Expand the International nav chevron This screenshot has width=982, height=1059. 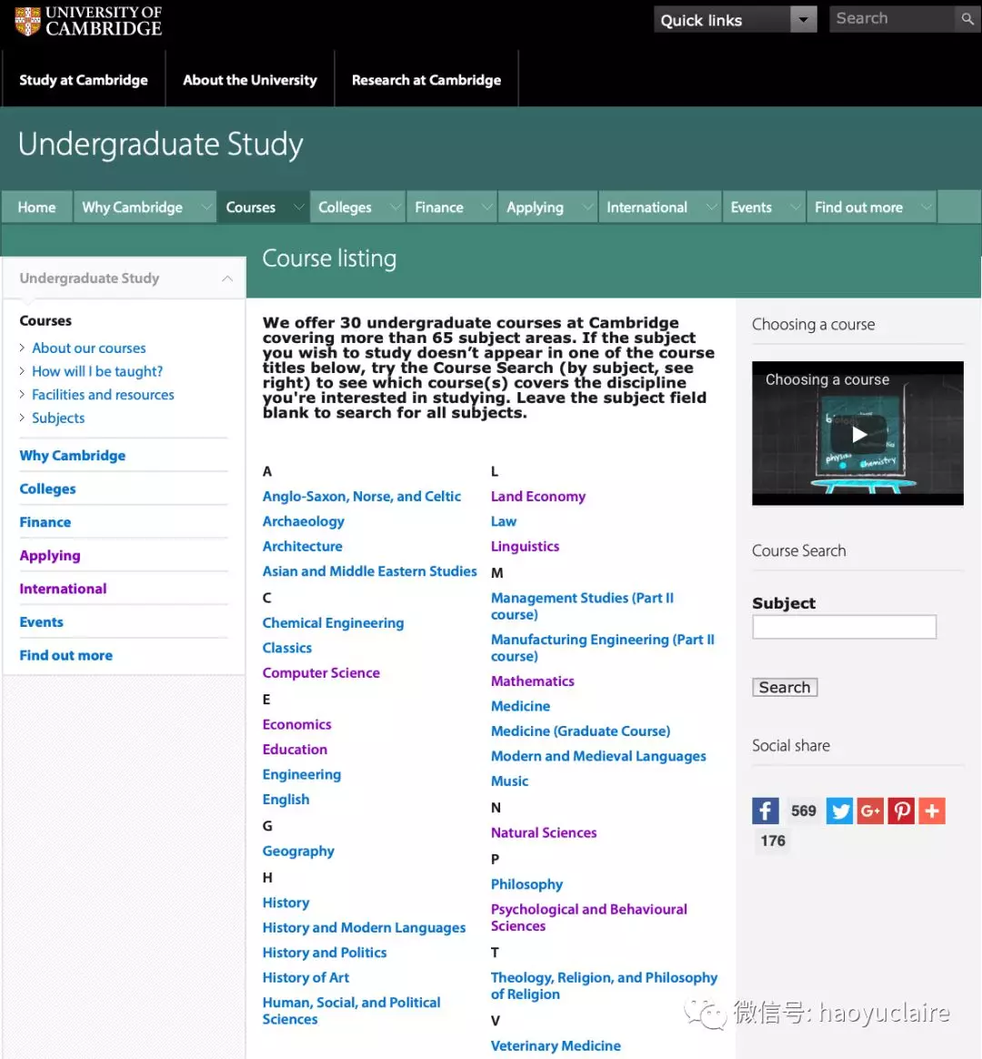click(711, 207)
